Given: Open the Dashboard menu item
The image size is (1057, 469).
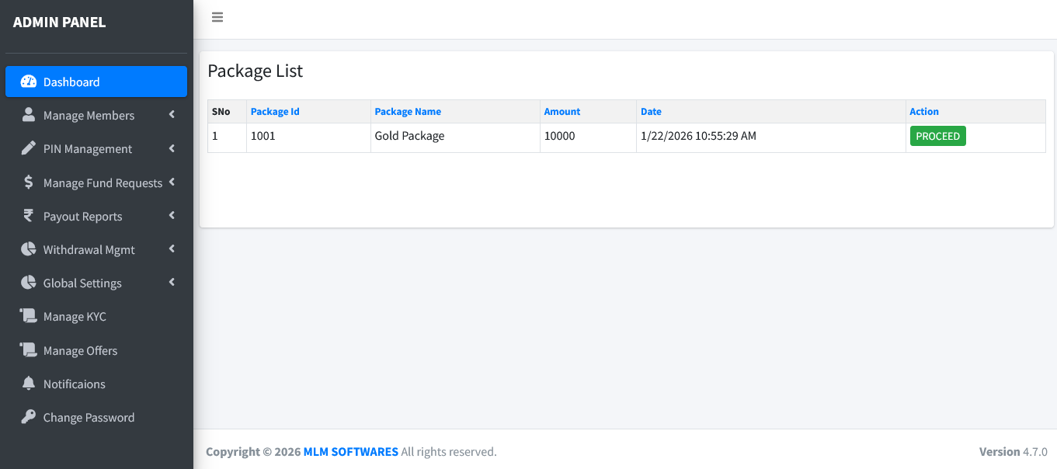Looking at the screenshot, I should point(96,82).
